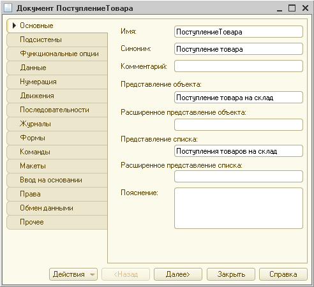Go to the Нумерация tab
This screenshot has height=287, width=314.
(x=57, y=82)
